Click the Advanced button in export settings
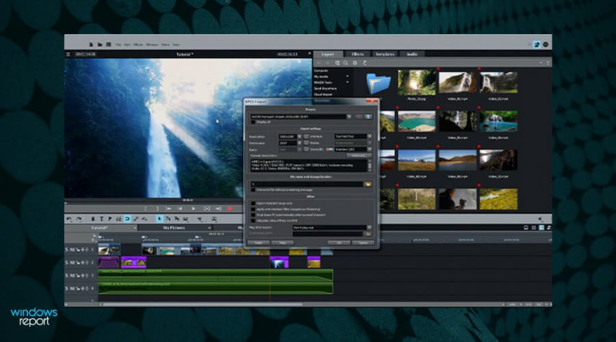Image resolution: width=616 pixels, height=342 pixels. click(x=358, y=155)
